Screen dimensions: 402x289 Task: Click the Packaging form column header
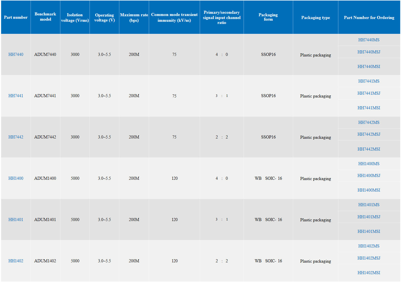point(268,17)
